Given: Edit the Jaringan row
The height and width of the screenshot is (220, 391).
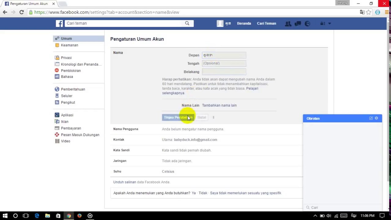Looking at the screenshot, I should tap(206, 161).
